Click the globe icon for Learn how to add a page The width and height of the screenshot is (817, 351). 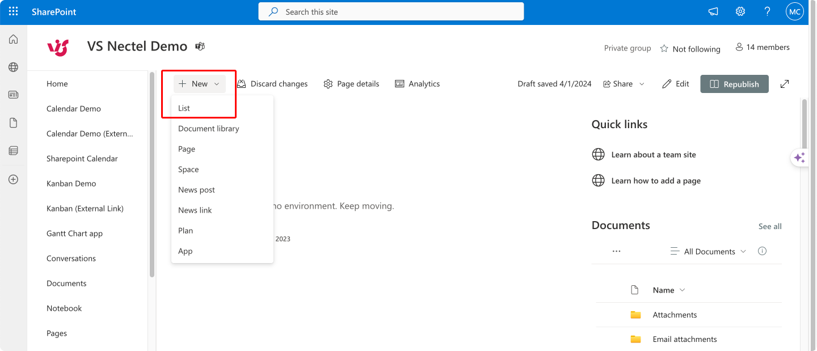(x=598, y=180)
